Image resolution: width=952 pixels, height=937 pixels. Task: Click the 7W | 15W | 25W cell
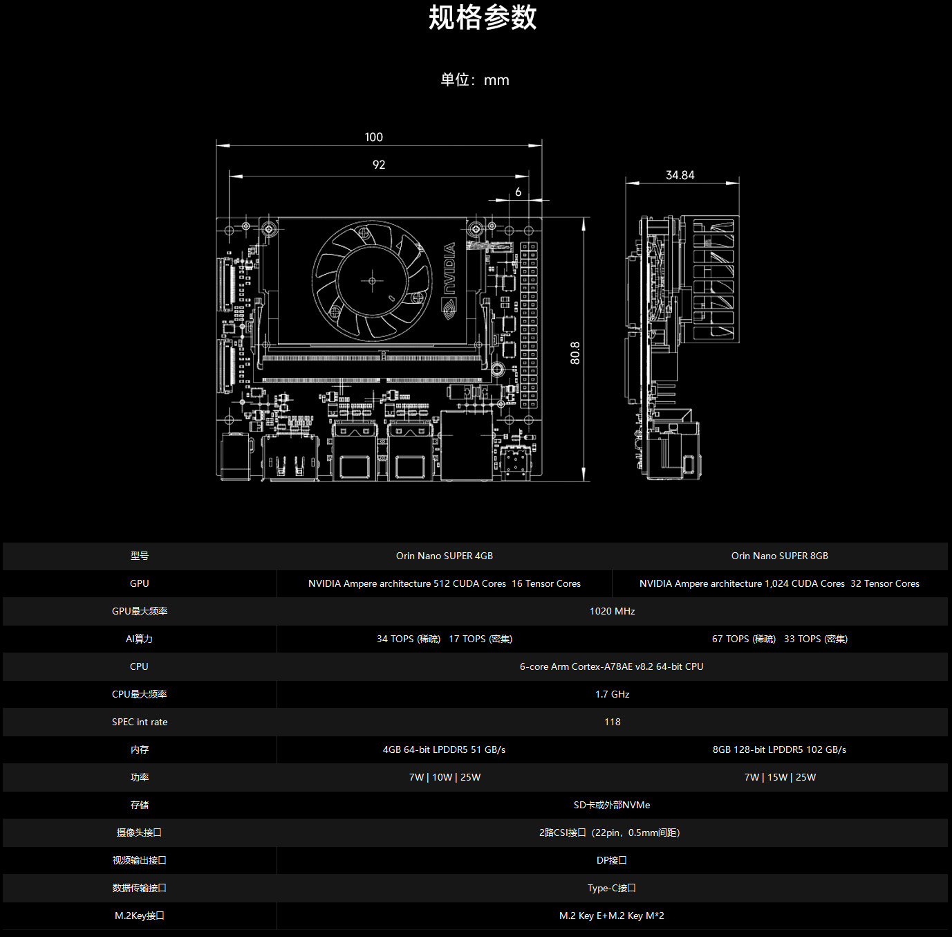(x=780, y=777)
